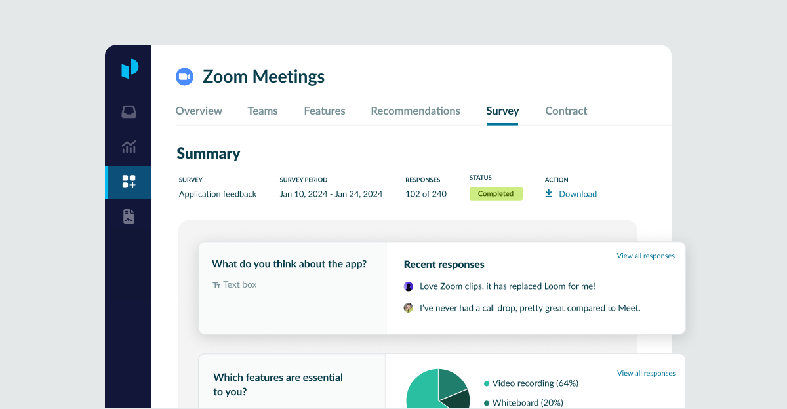Viewport: 787px width, 409px height.
Task: Switch to the Overview tab
Action: click(199, 111)
